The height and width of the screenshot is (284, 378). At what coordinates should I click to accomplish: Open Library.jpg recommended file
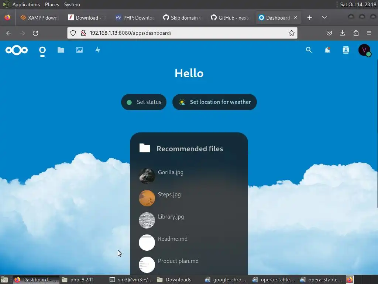pos(189,220)
